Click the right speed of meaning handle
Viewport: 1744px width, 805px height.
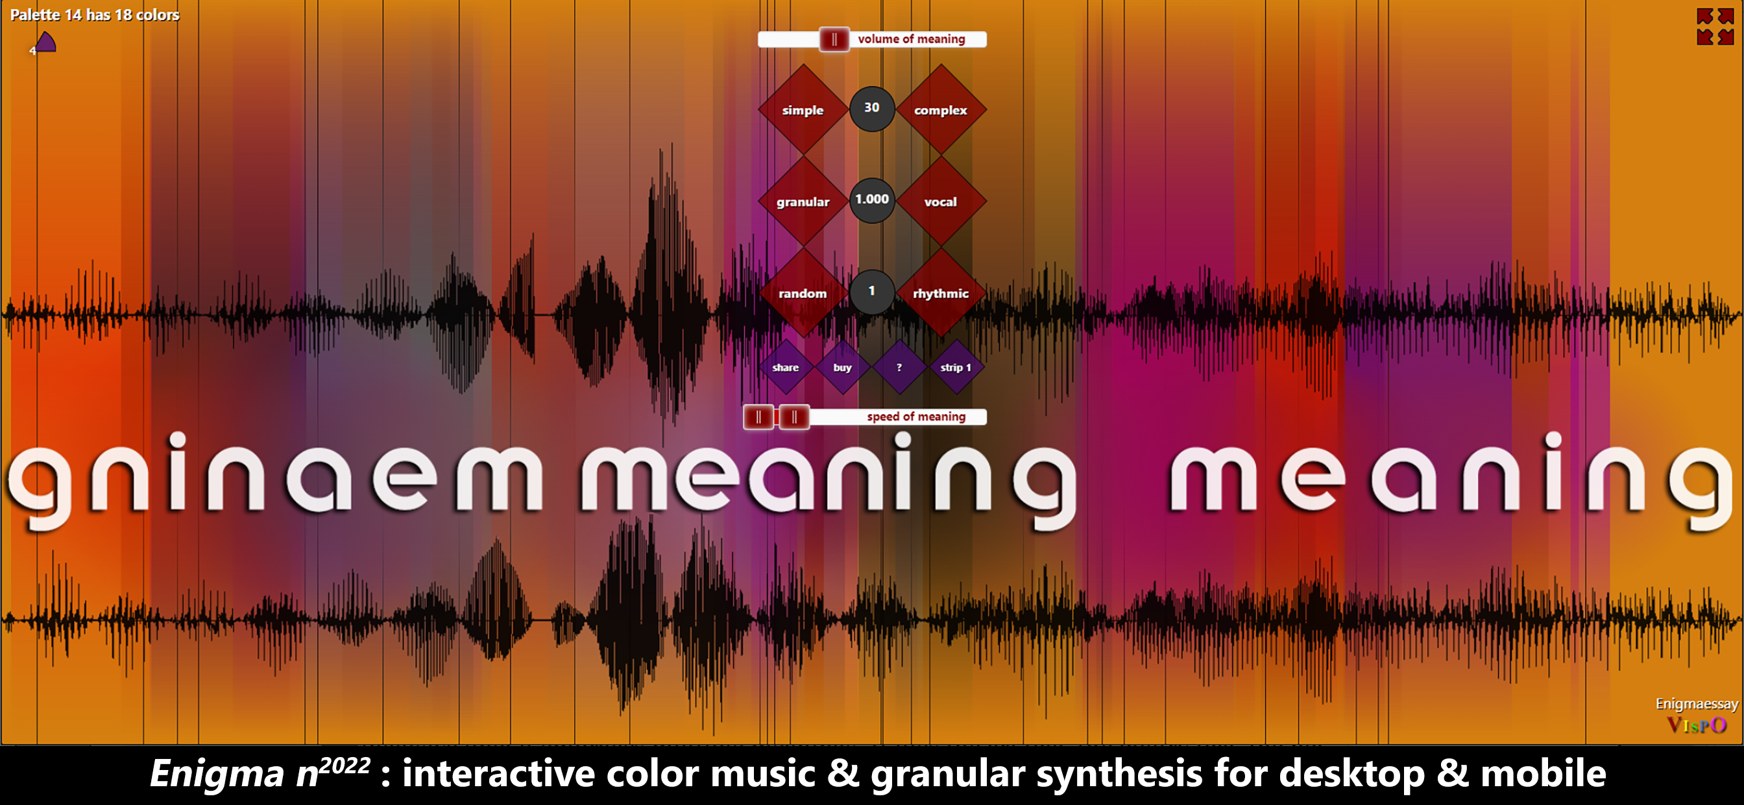tap(794, 417)
